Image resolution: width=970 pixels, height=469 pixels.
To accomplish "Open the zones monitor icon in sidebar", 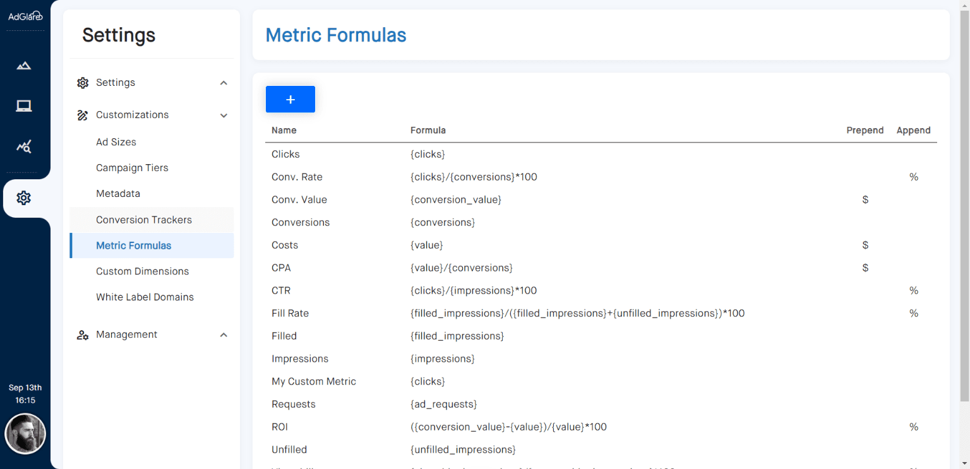I will (x=23, y=105).
